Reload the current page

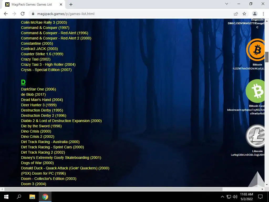point(23,14)
